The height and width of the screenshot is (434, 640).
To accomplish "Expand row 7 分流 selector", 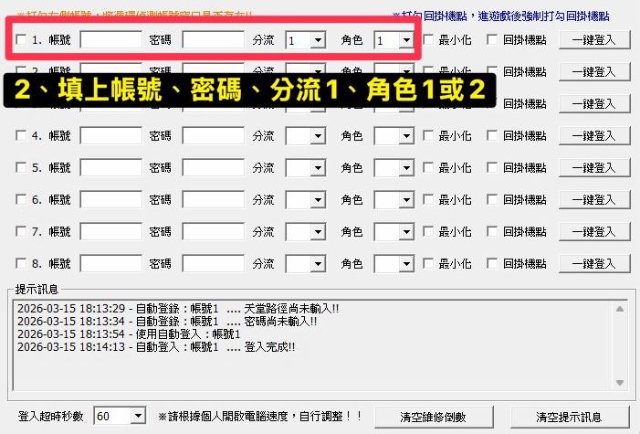I will click(x=318, y=232).
